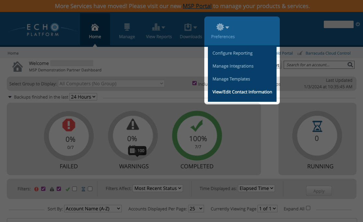Check the Completed filter checkbox

(74, 189)
